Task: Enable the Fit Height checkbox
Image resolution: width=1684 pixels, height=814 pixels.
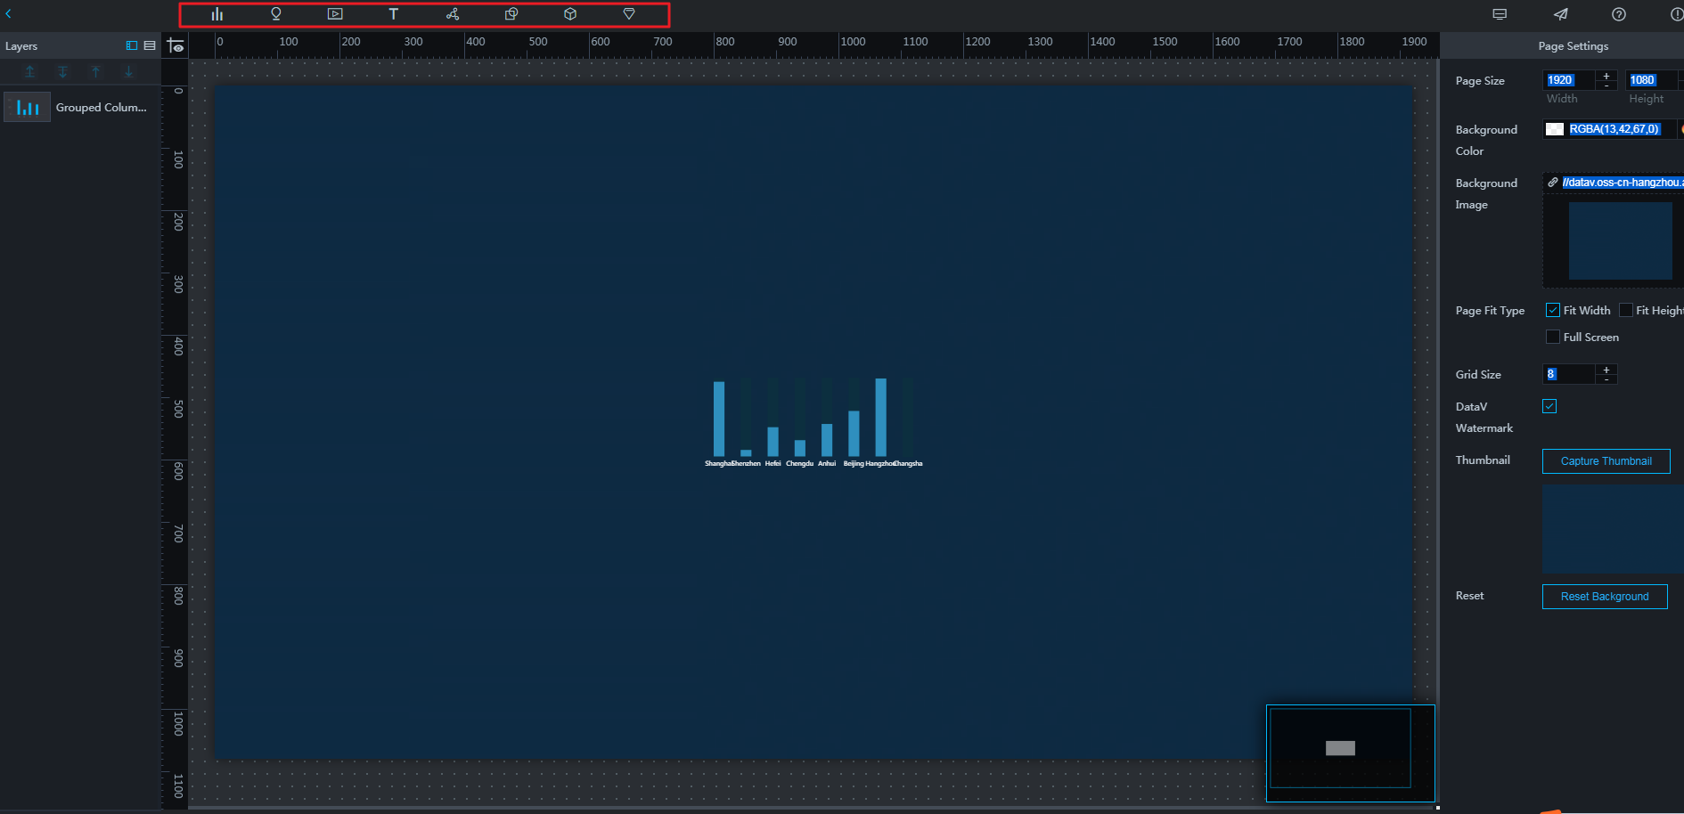Action: [1626, 310]
